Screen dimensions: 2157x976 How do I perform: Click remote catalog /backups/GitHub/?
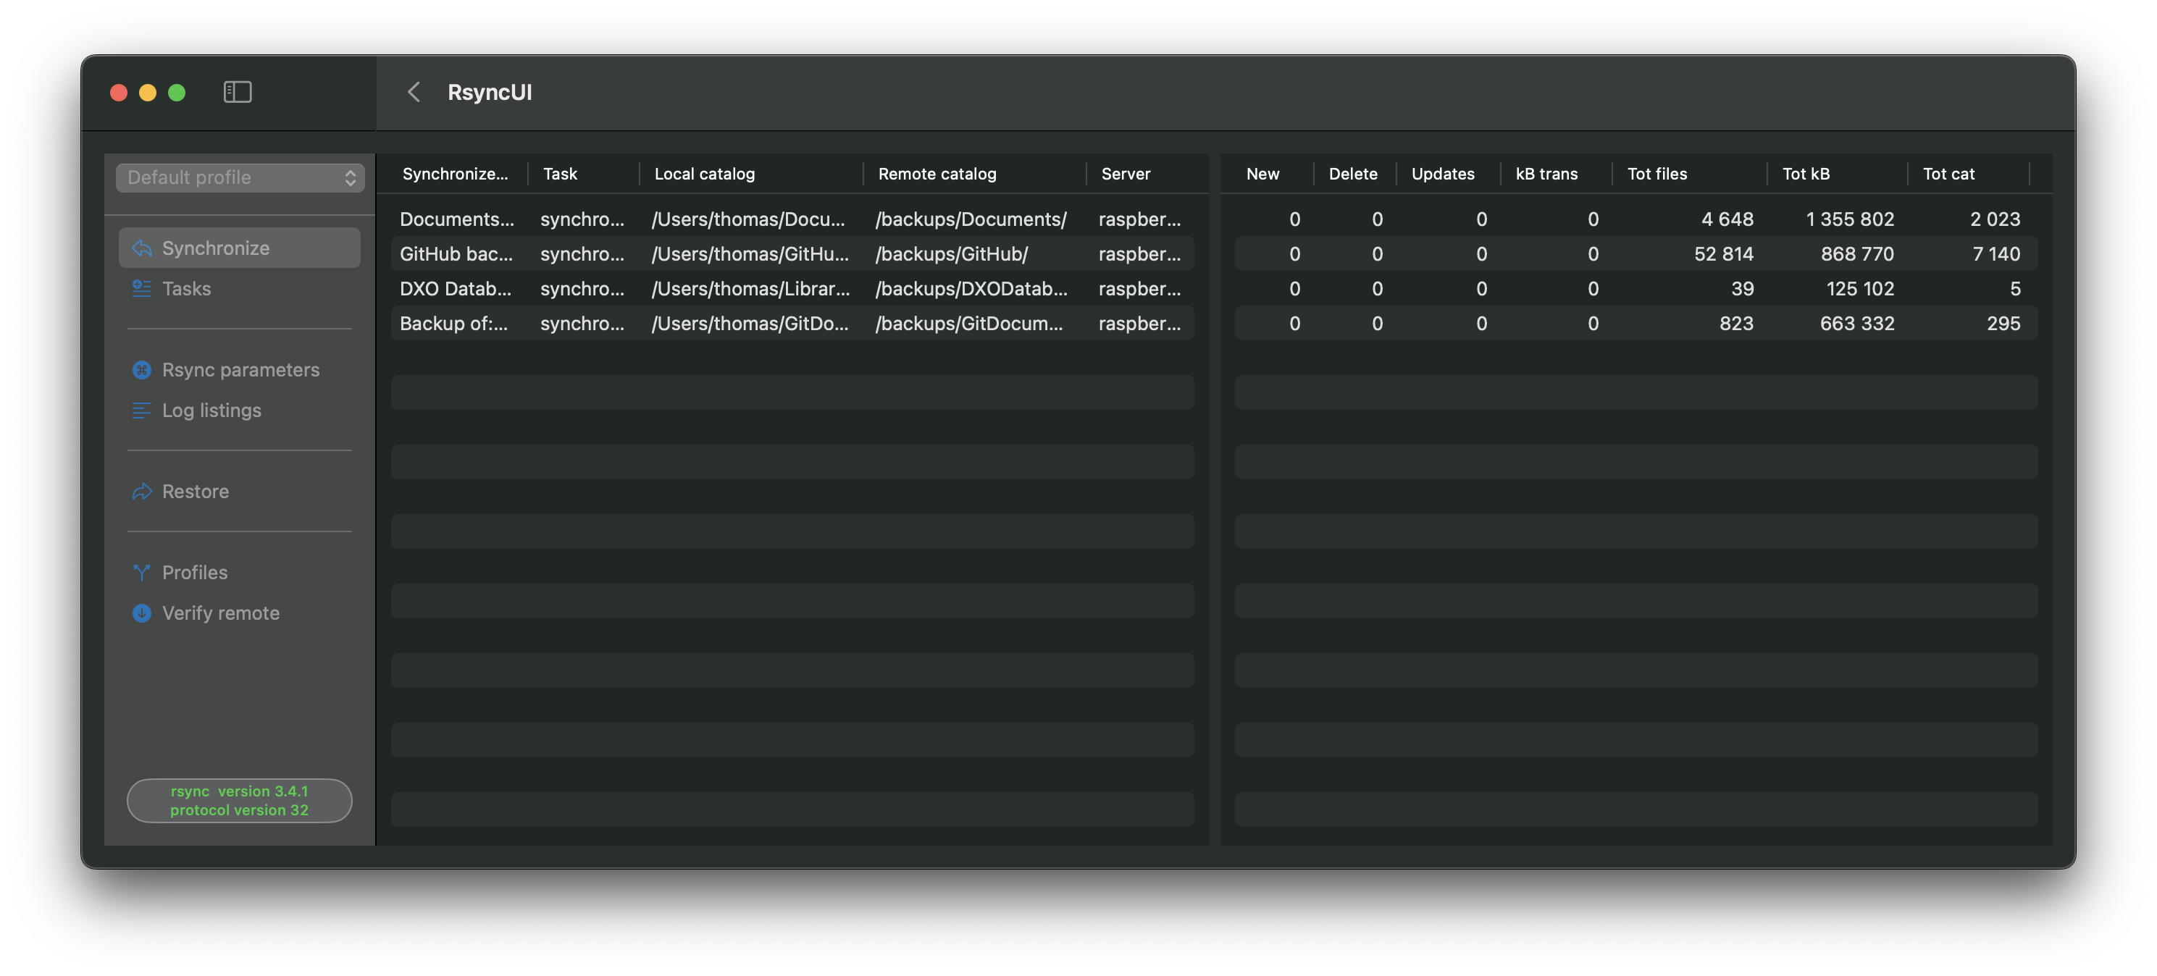point(951,253)
